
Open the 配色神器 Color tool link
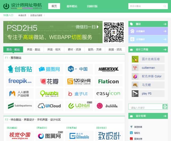pos(151,76)
